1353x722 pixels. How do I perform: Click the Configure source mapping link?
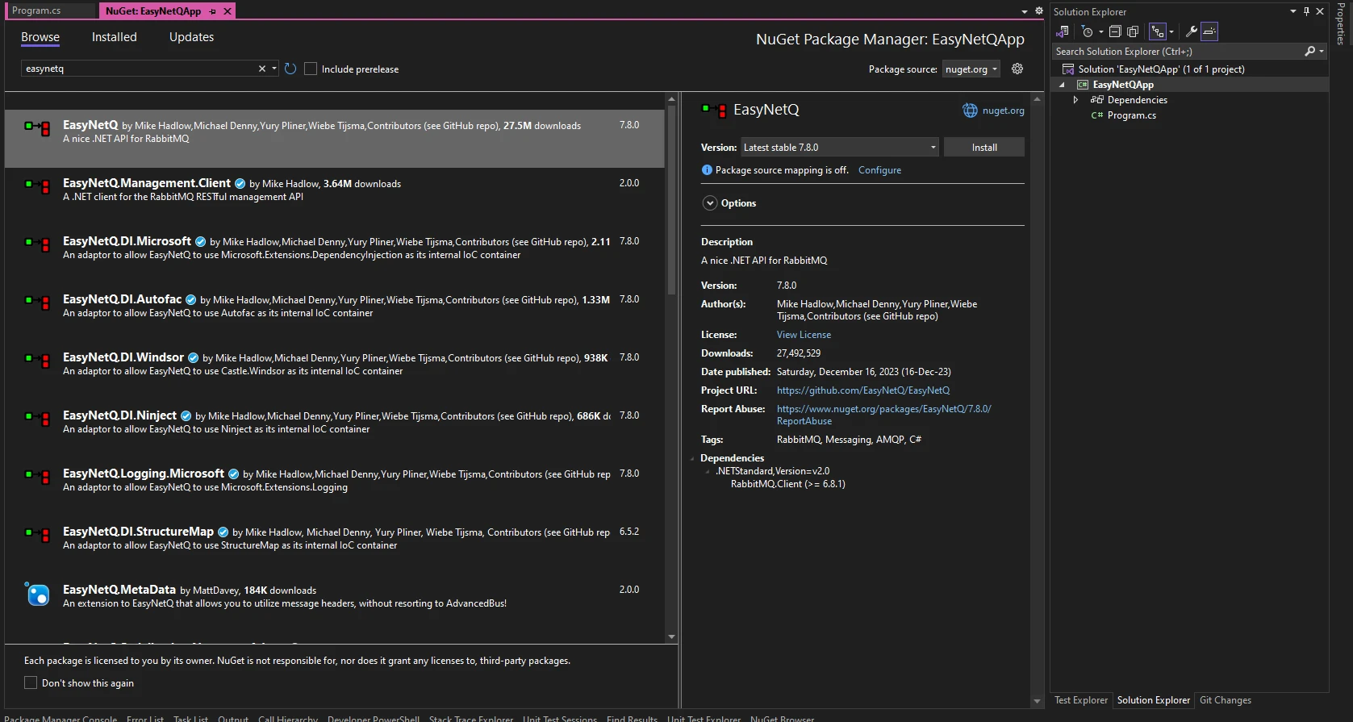879,170
